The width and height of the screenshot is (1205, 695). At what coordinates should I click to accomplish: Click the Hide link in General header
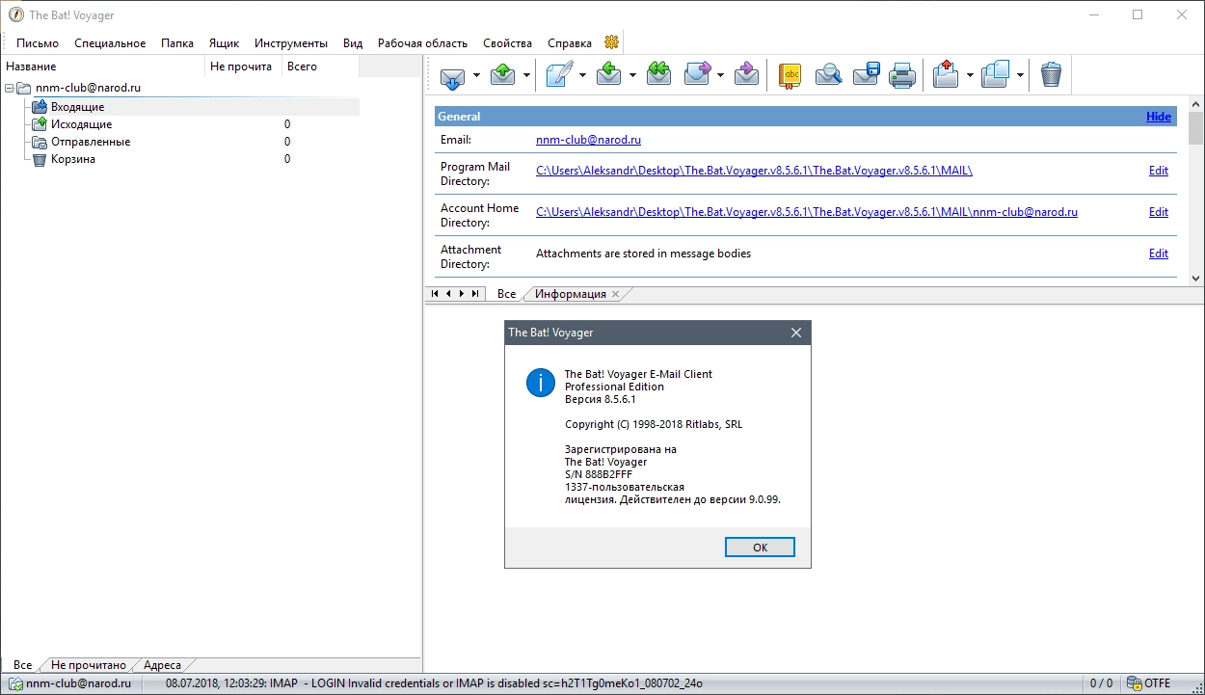[x=1159, y=116]
